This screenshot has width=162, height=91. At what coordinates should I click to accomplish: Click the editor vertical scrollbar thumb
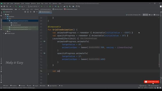click(x=159, y=60)
